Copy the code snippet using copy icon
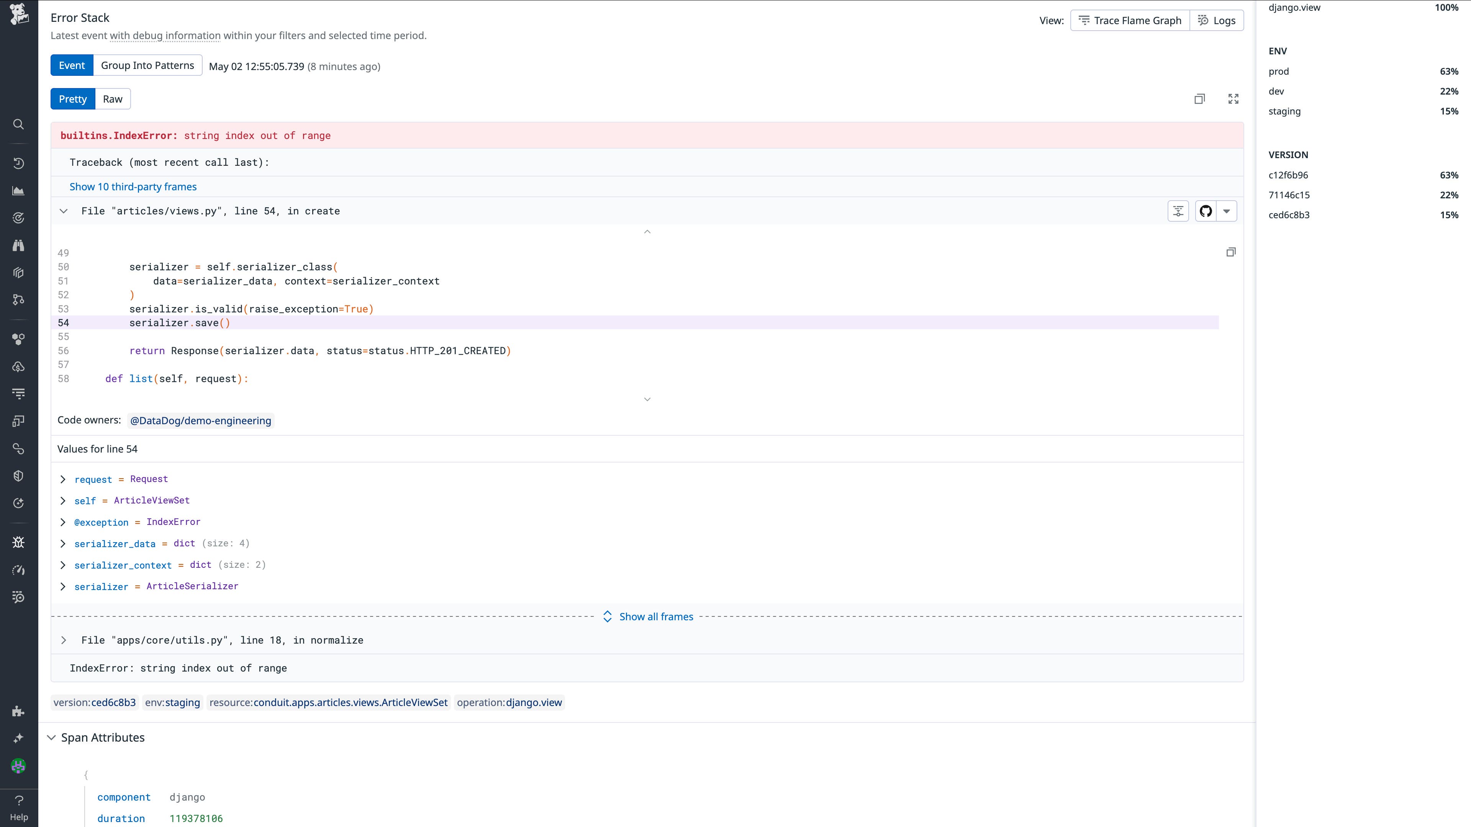 click(x=1231, y=252)
